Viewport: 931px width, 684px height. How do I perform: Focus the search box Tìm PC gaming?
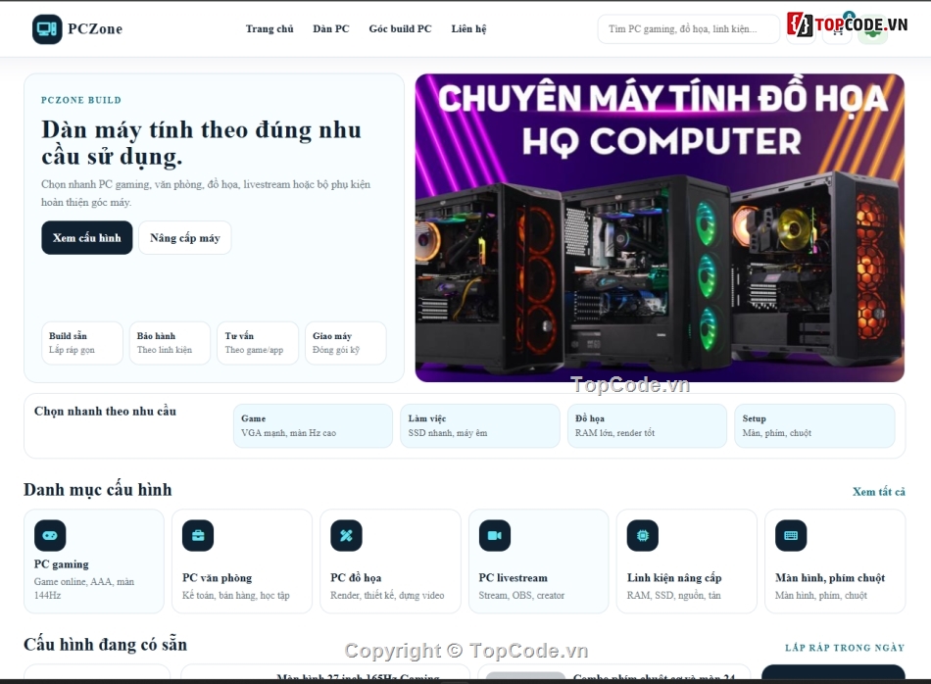coord(688,29)
